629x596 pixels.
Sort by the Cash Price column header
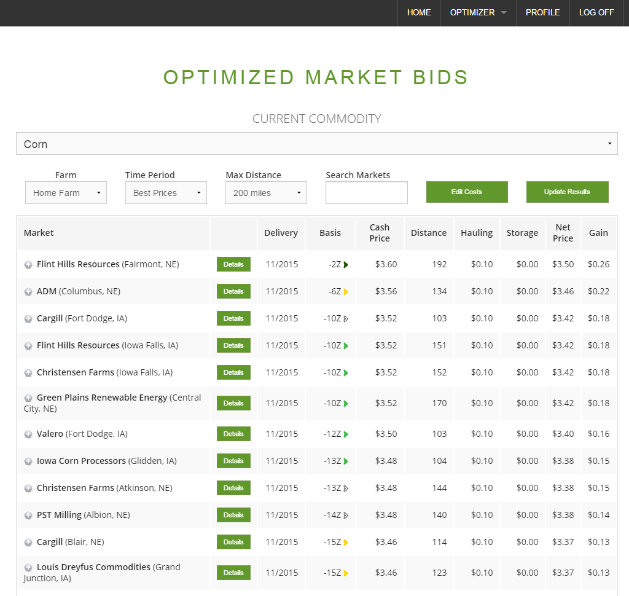(x=380, y=233)
